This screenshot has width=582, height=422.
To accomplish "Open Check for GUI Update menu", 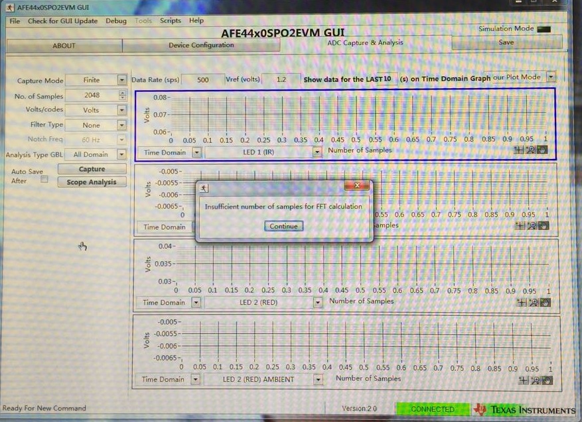I will point(63,21).
